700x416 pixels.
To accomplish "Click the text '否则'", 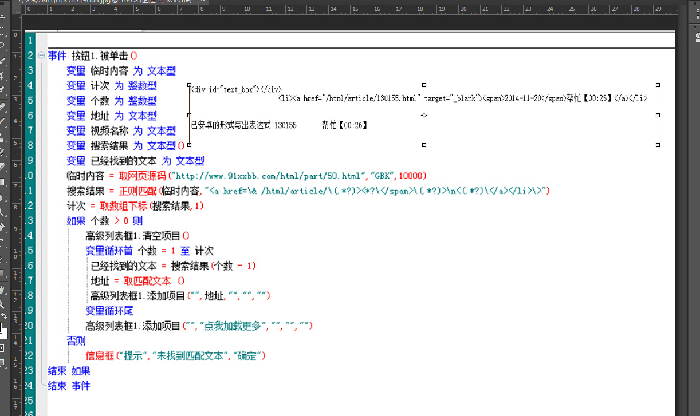I will (76, 341).
